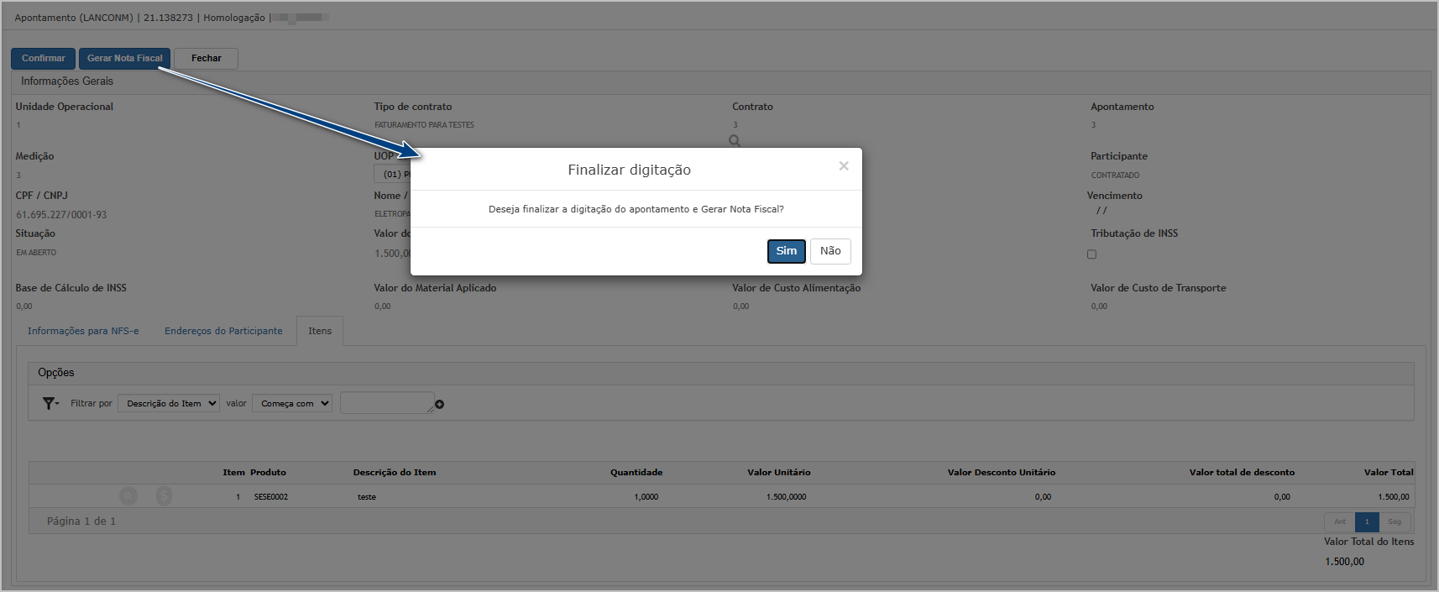The image size is (1439, 592).
Task: Click the Fechar button
Action: click(x=206, y=59)
